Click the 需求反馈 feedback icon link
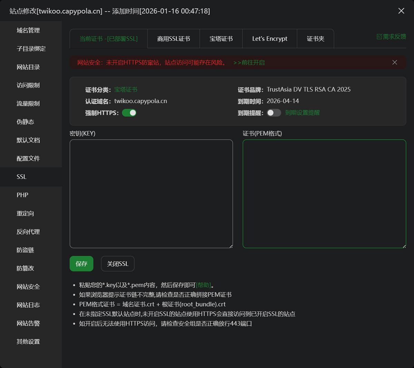 point(391,37)
